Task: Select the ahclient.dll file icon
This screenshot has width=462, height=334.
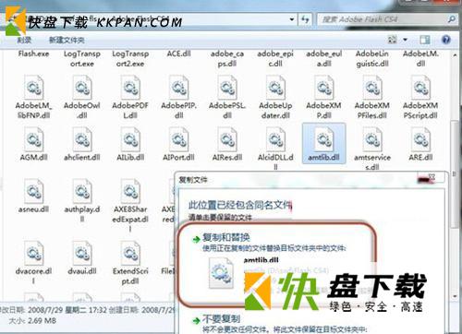Action: tap(82, 139)
